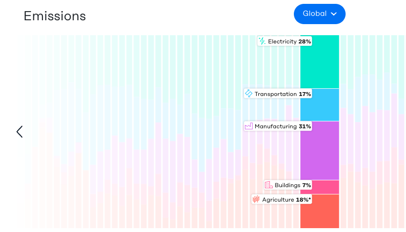Click the blue Transportation bar segment
This screenshot has height=232, width=406.
click(319, 105)
